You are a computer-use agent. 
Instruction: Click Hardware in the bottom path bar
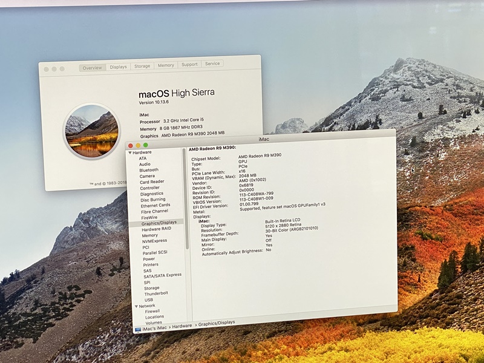pyautogui.click(x=182, y=326)
